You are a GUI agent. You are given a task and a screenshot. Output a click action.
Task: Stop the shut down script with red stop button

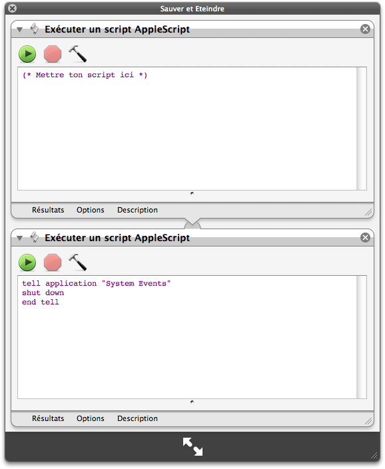point(53,262)
